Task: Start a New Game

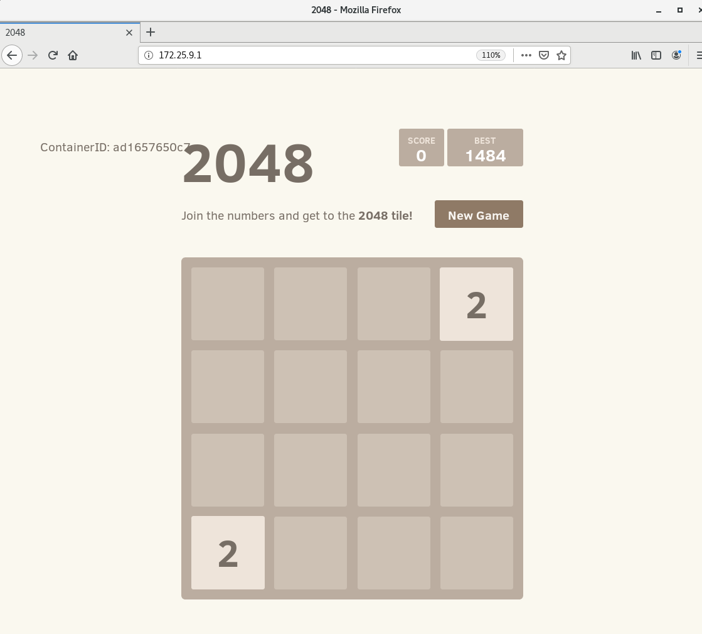Action: point(479,214)
